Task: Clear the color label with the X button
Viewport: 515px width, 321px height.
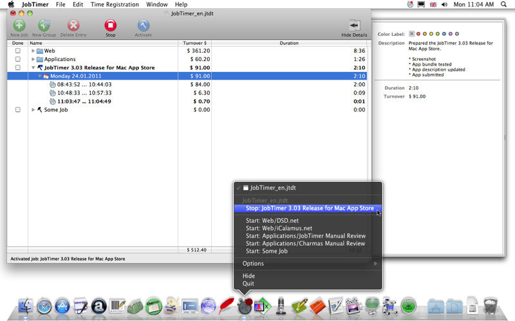Action: tap(411, 34)
